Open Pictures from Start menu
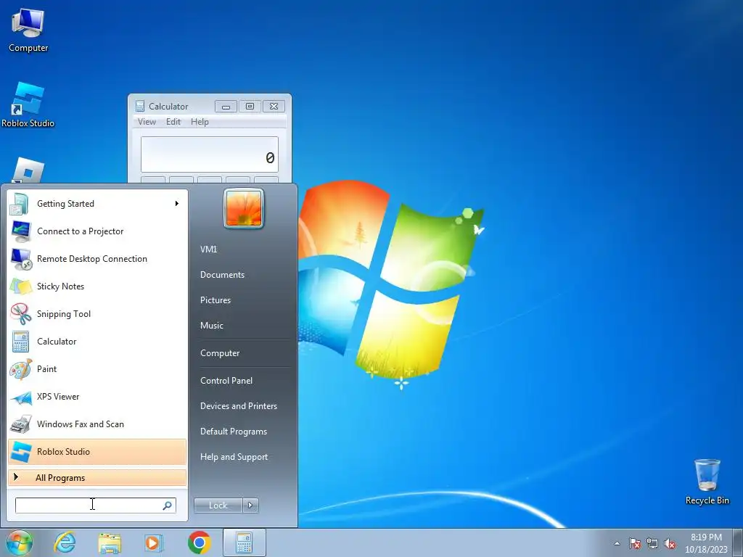Viewport: 743px width, 557px height. (x=215, y=300)
